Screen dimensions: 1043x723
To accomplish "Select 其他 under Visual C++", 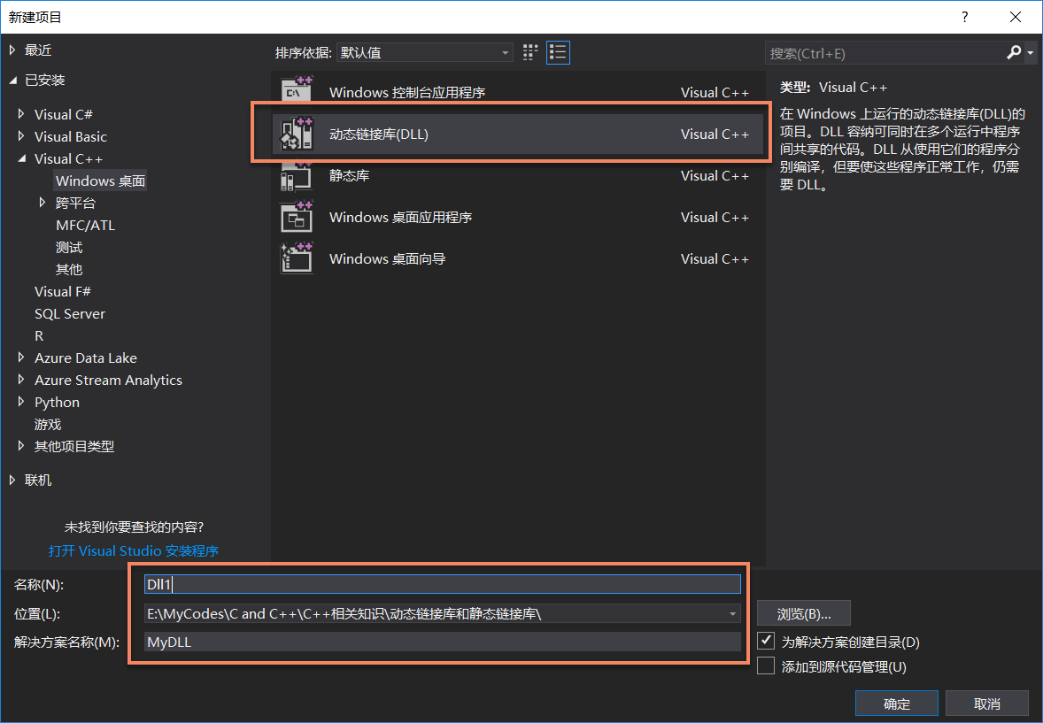I will coord(69,269).
